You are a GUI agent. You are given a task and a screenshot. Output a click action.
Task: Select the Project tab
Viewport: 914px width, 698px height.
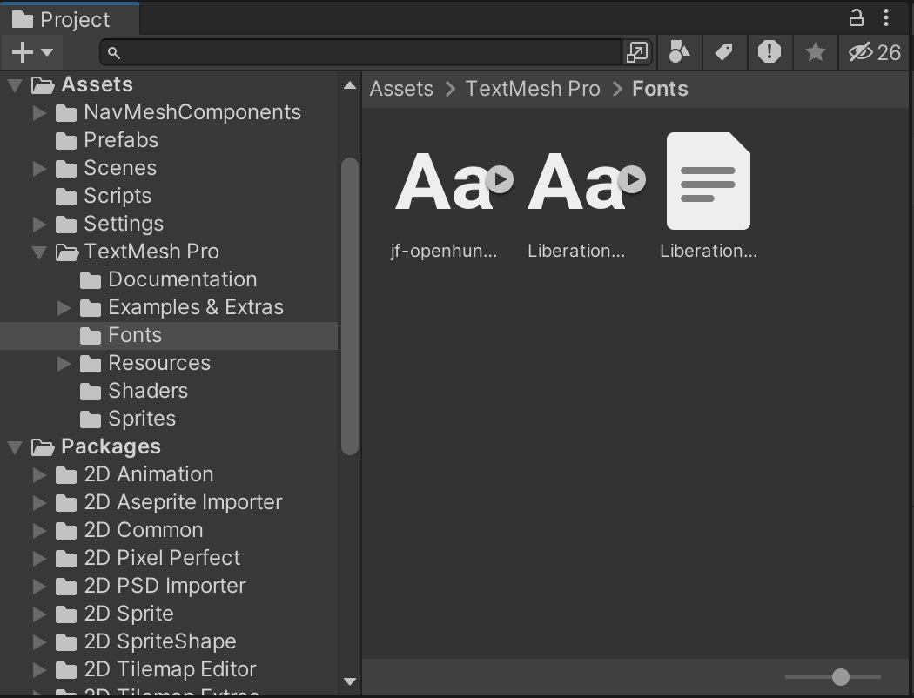click(x=70, y=19)
